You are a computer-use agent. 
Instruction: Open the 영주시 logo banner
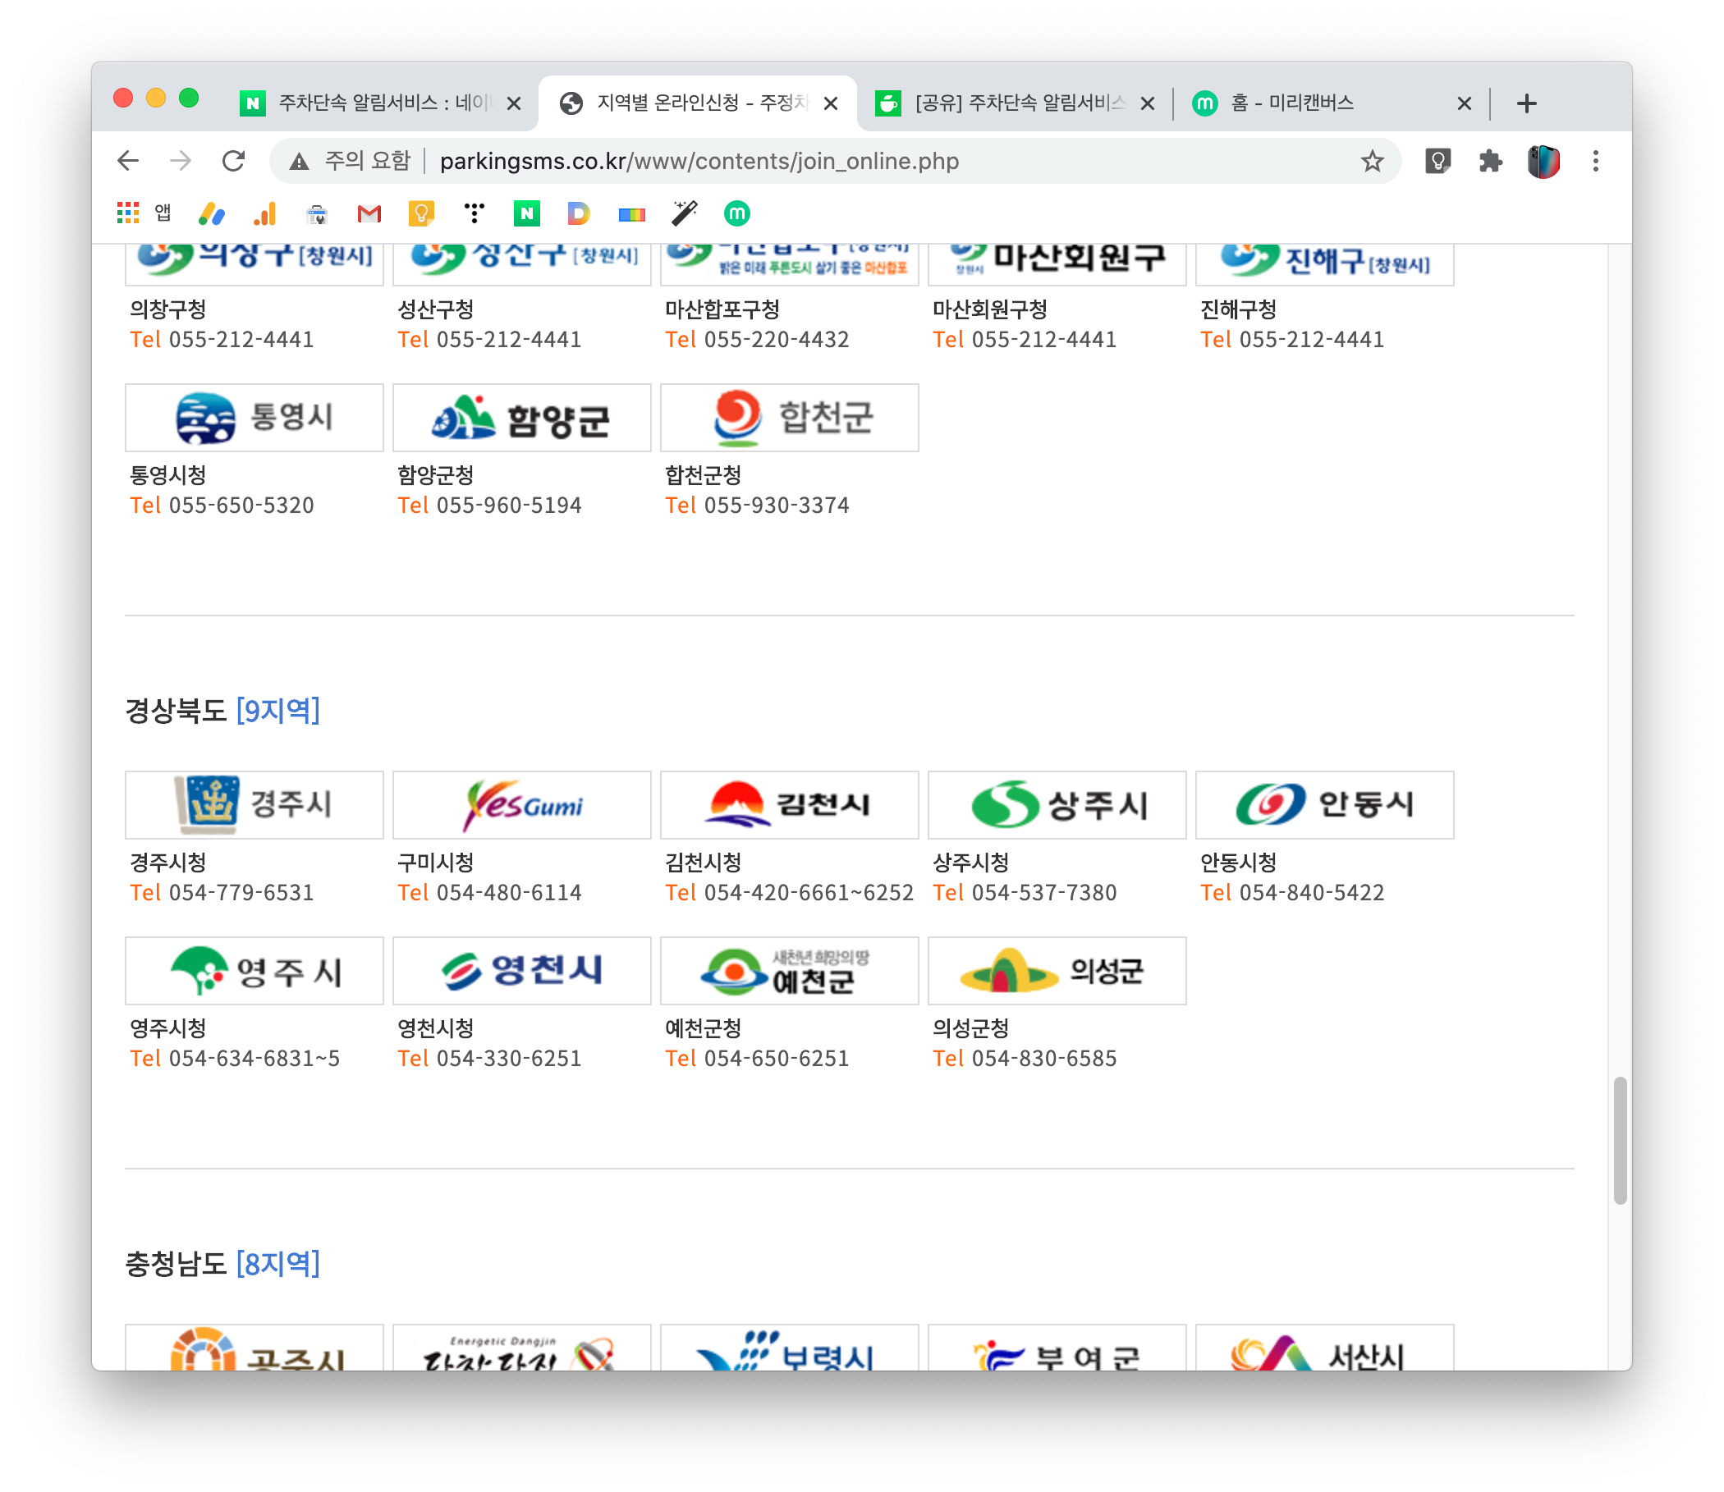coord(254,969)
